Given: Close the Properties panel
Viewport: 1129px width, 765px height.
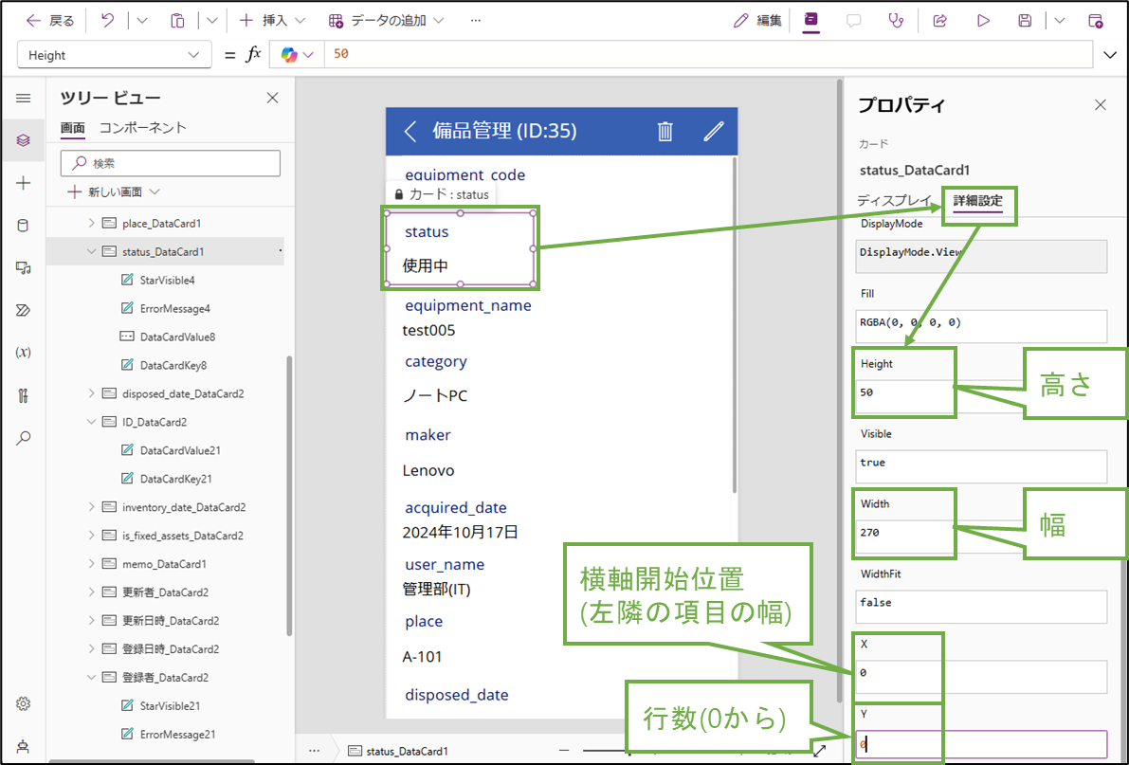Looking at the screenshot, I should coord(1101,105).
